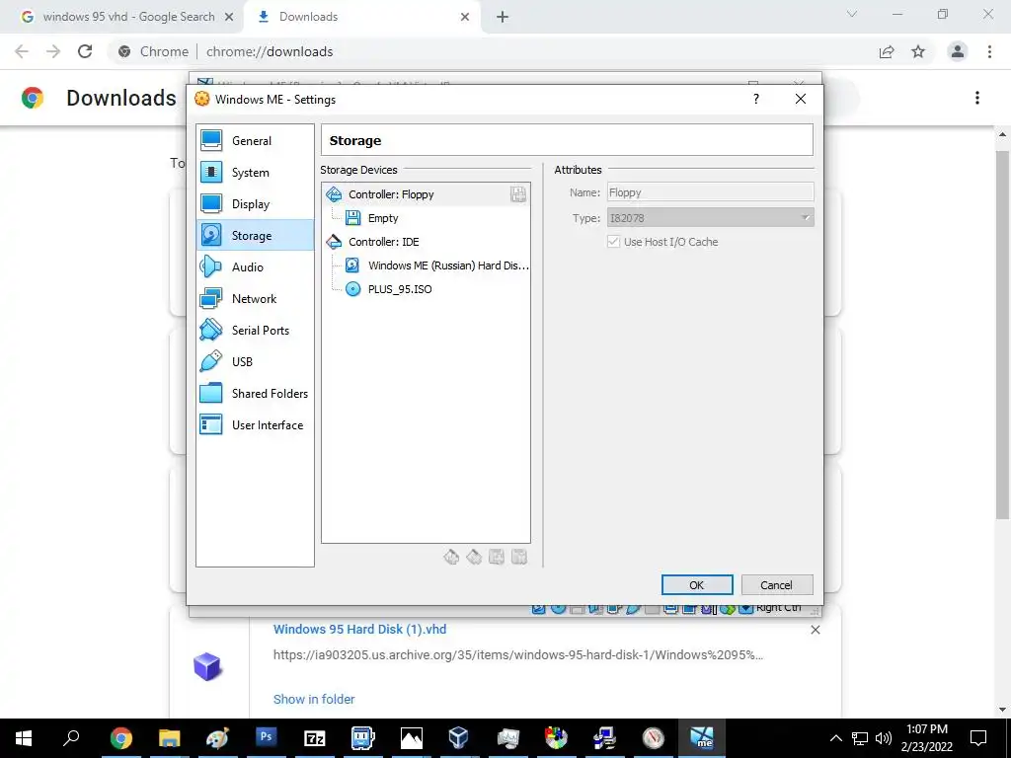Image resolution: width=1011 pixels, height=758 pixels.
Task: Open the User Interface settings page
Action: [x=255, y=424]
